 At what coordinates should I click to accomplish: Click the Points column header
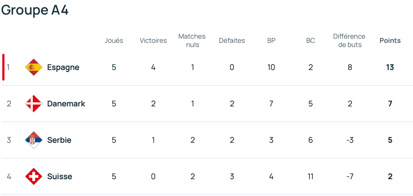point(390,41)
